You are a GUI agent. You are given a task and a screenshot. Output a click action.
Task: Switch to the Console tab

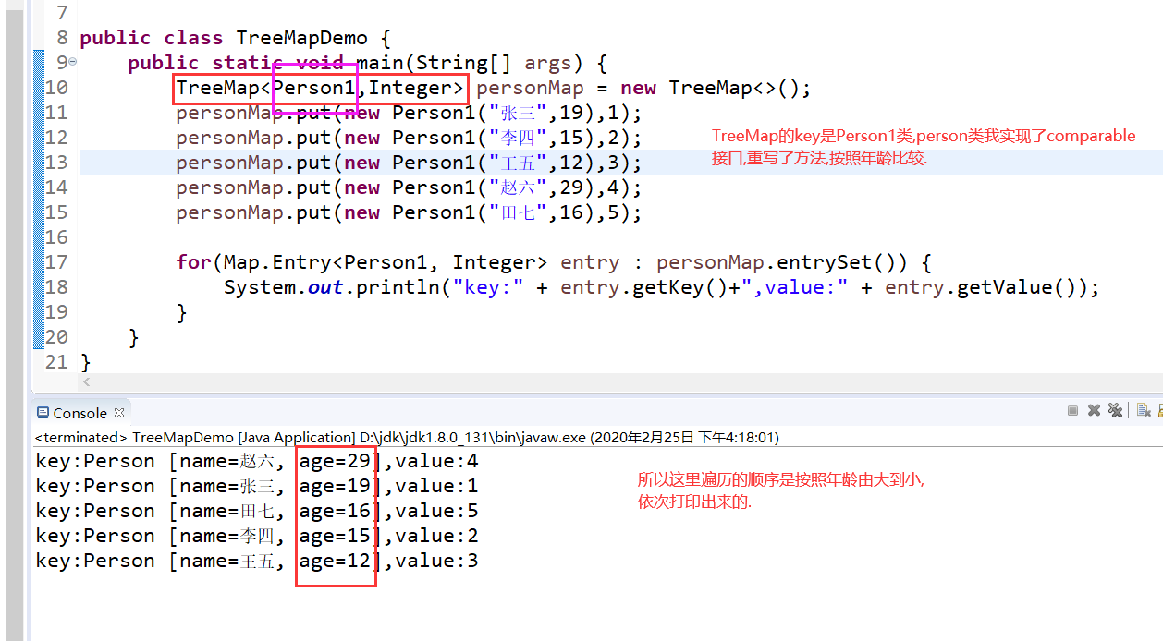pyautogui.click(x=80, y=413)
